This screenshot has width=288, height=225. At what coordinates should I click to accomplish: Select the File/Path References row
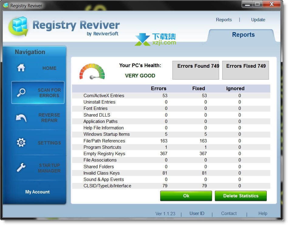click(x=171, y=141)
